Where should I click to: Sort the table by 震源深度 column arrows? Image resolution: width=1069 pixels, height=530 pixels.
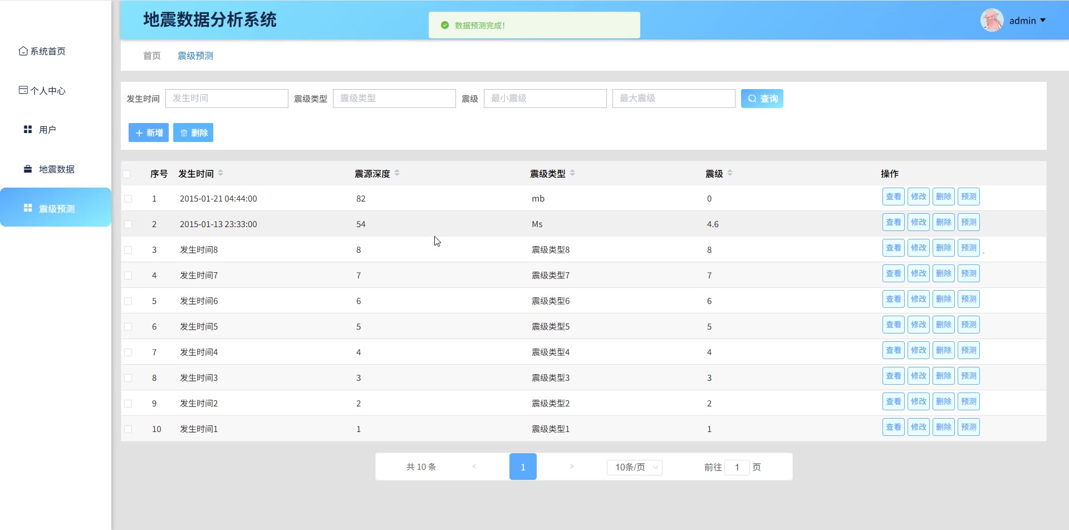[x=397, y=173]
